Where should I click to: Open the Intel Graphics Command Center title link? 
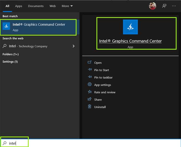coord(130,41)
